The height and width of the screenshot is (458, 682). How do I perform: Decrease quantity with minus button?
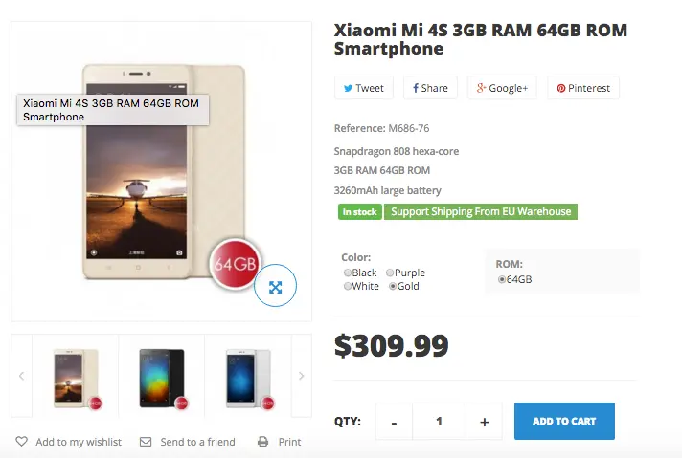[x=394, y=422]
